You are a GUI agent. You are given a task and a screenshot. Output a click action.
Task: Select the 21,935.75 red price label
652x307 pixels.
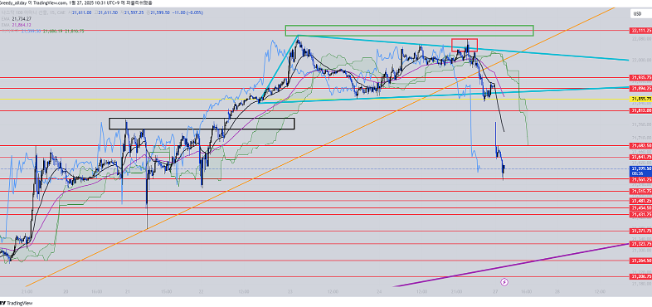(640, 78)
